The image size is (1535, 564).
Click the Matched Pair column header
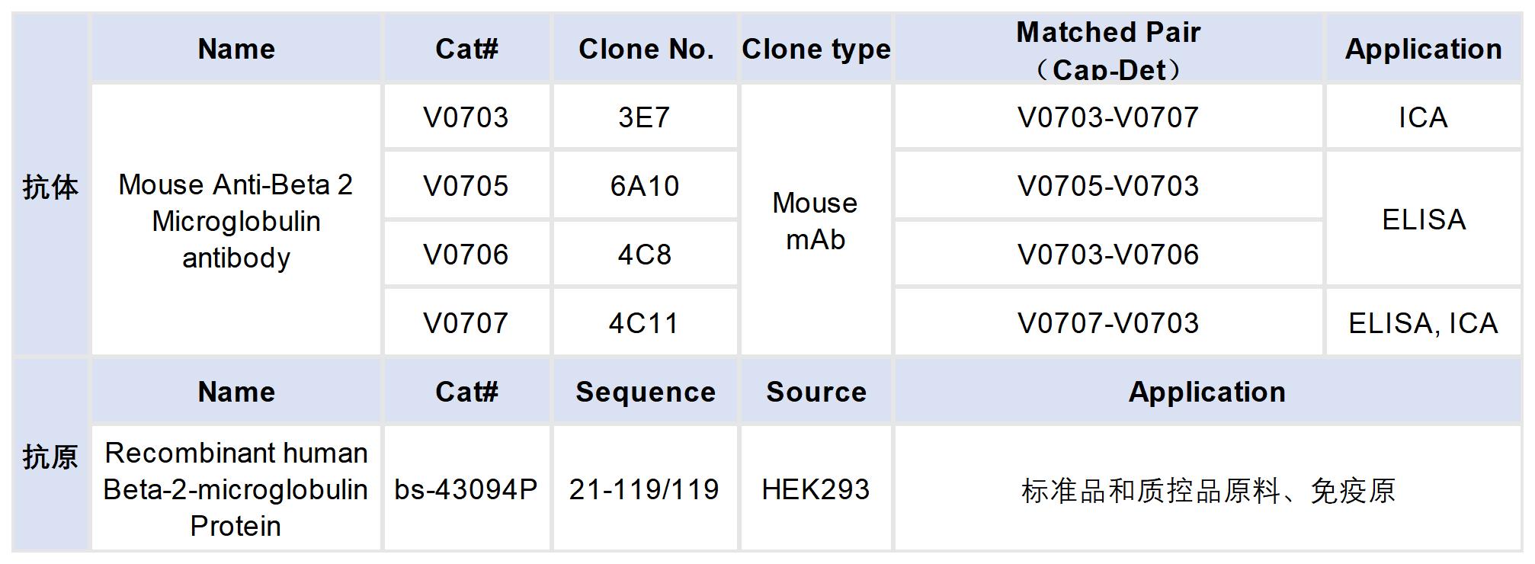point(1108,49)
